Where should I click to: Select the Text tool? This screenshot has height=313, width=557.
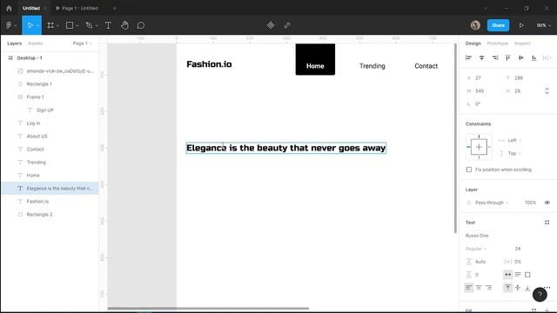(108, 25)
